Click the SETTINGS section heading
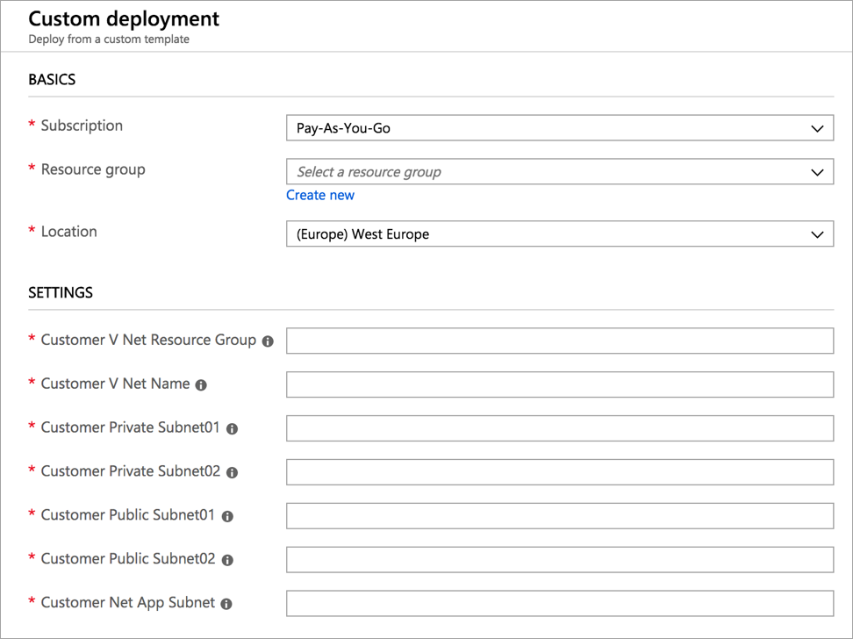Viewport: 853px width, 639px height. [x=61, y=292]
